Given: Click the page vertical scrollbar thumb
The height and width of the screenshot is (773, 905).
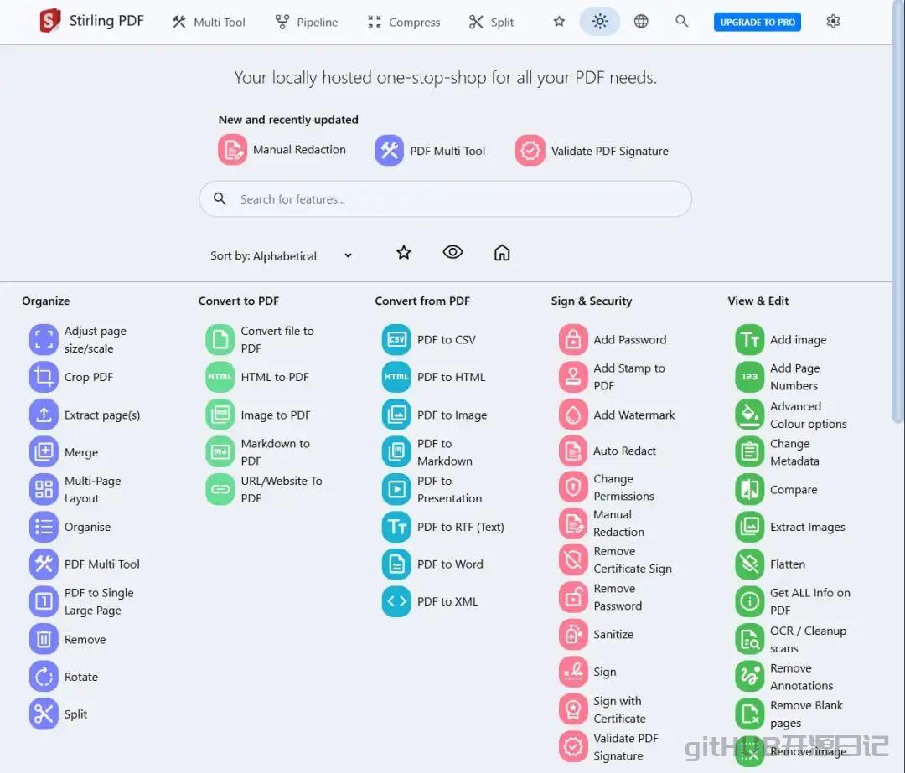Looking at the screenshot, I should pos(898,212).
